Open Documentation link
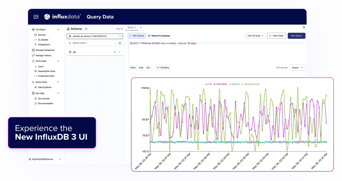 (45, 103)
